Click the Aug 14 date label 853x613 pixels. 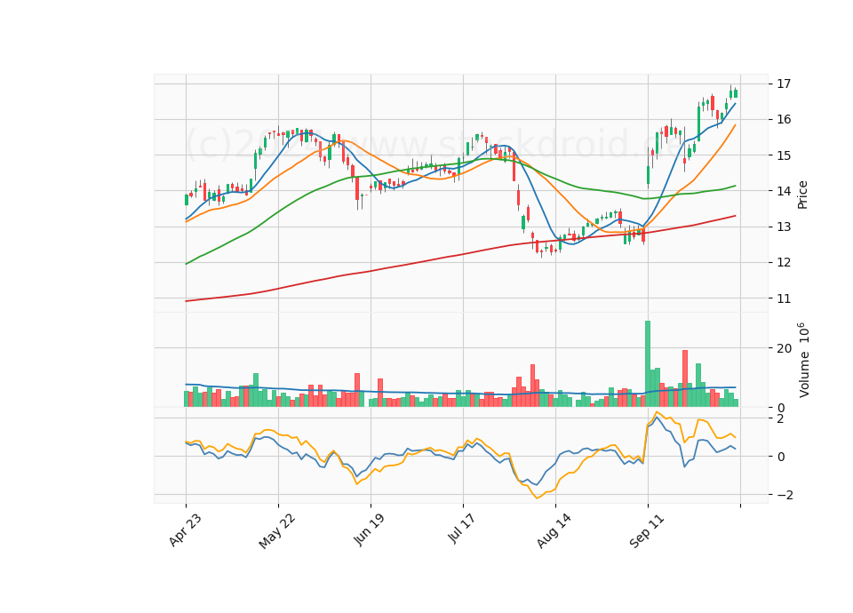pos(554,530)
